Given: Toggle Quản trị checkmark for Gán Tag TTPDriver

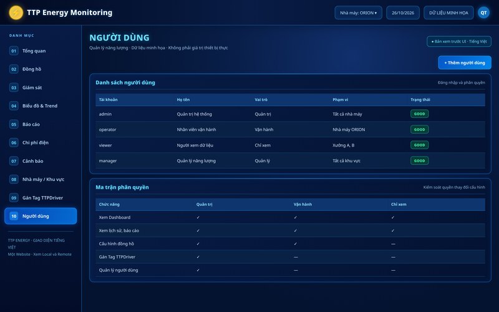Looking at the screenshot, I should pos(198,257).
